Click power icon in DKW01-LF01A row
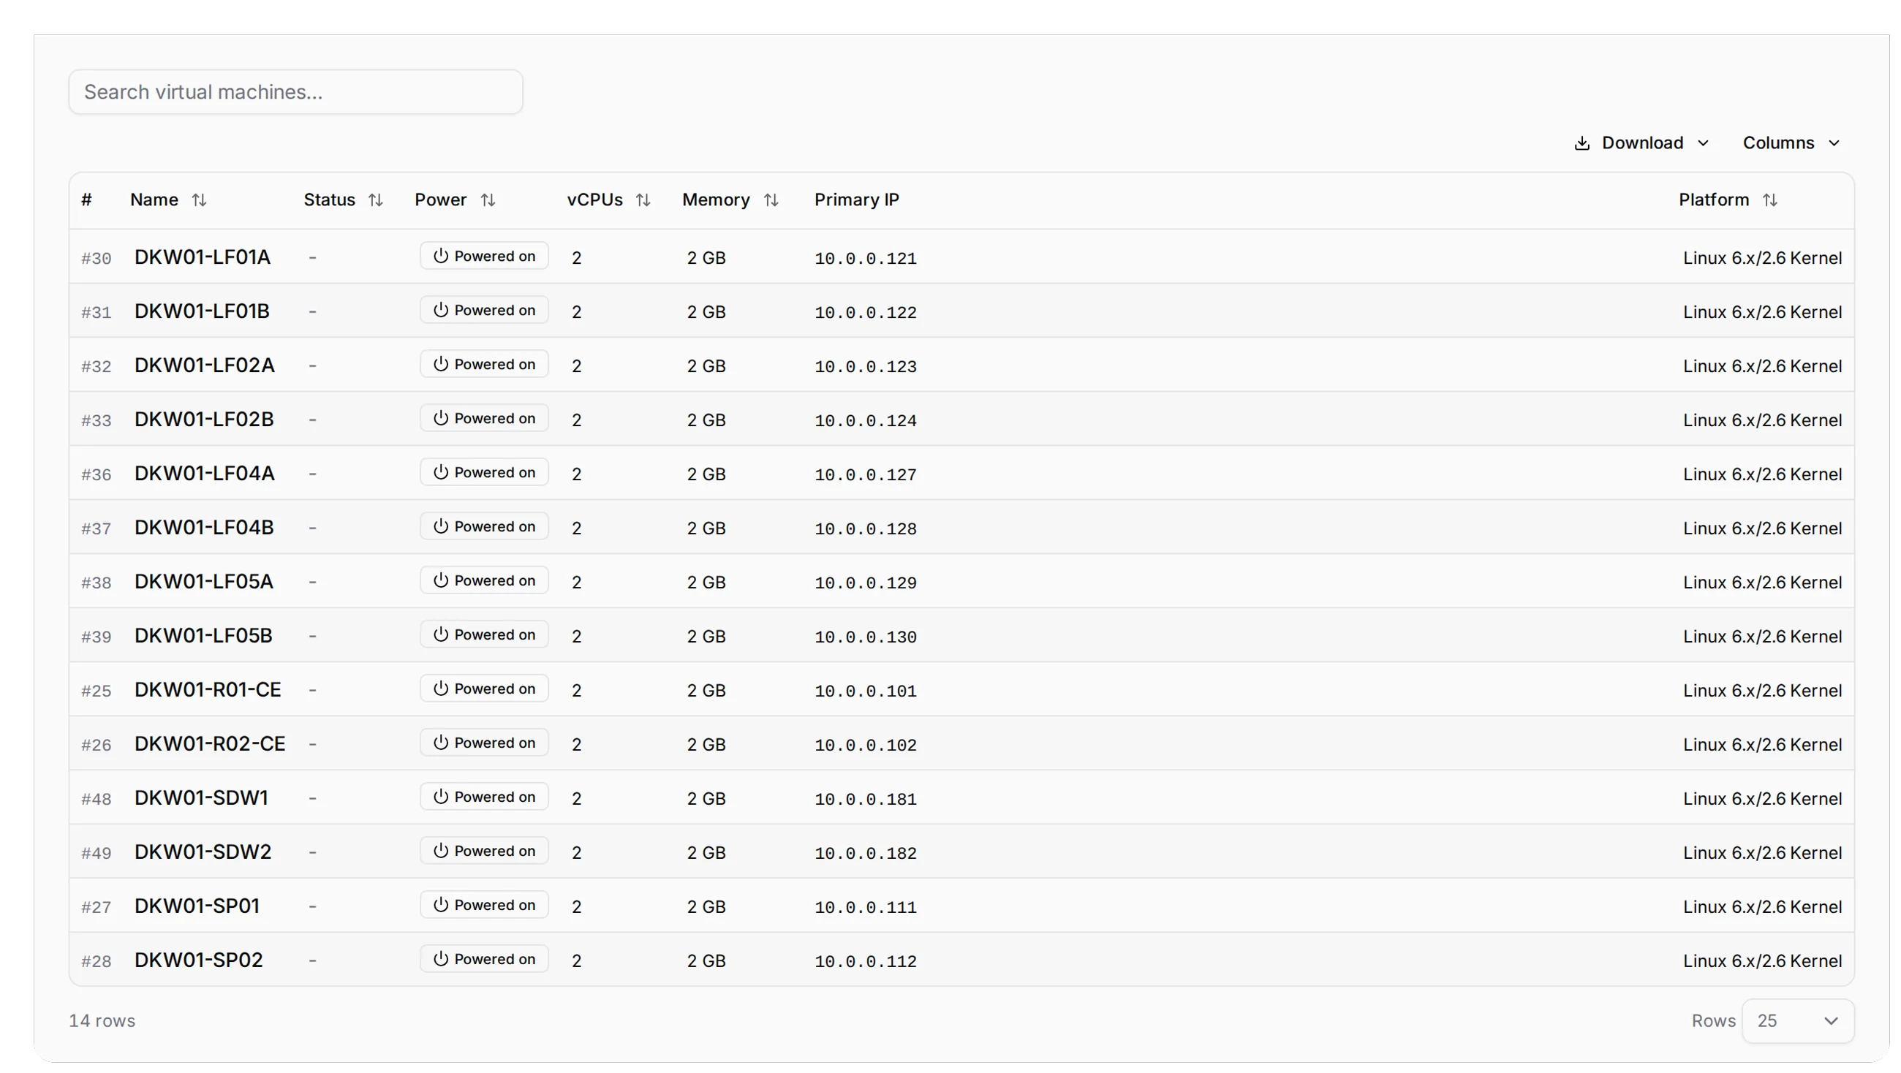This screenshot has width=1901, height=1073. (441, 256)
